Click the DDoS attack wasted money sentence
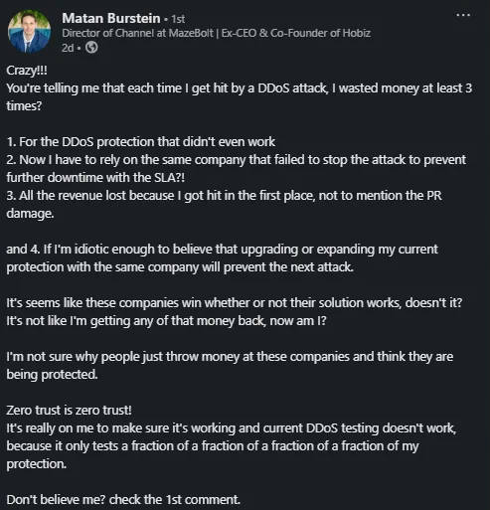Viewport: 490px width, 510px height. pyautogui.click(x=240, y=96)
